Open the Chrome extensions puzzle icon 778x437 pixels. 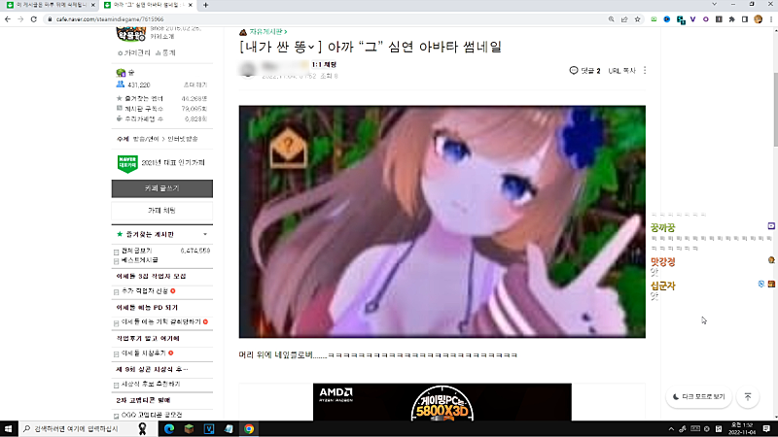(x=732, y=19)
